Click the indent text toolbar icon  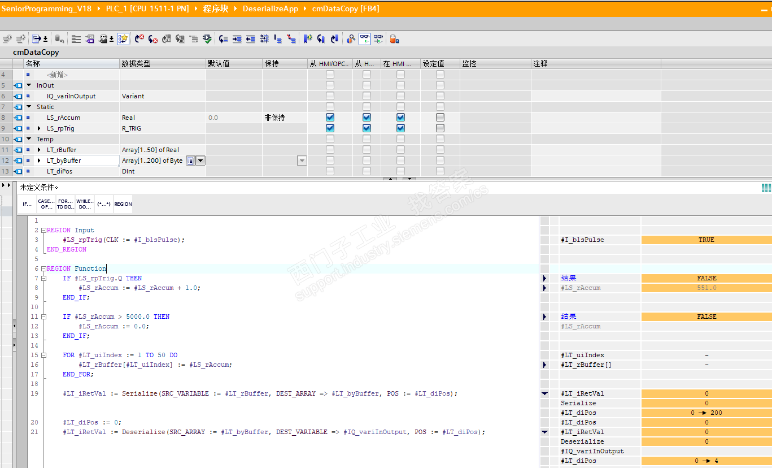[237, 39]
